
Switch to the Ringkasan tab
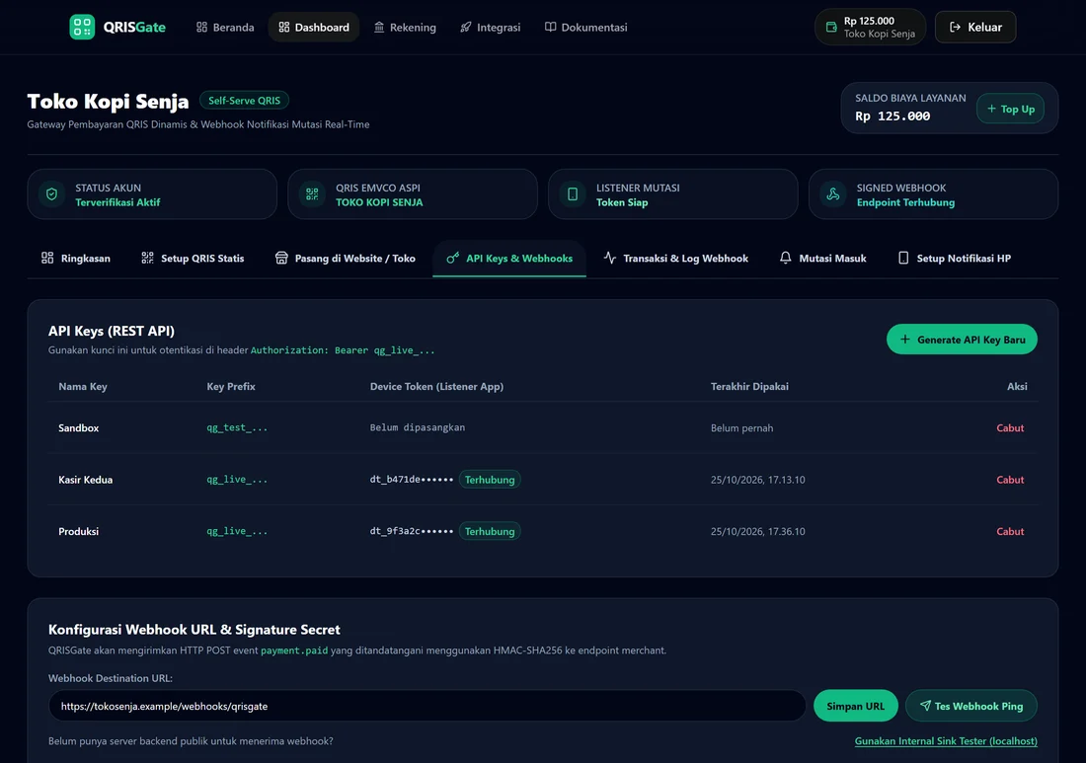75,259
